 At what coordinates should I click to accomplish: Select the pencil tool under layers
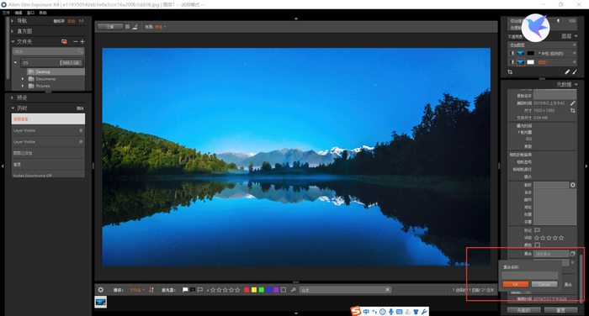point(567,71)
